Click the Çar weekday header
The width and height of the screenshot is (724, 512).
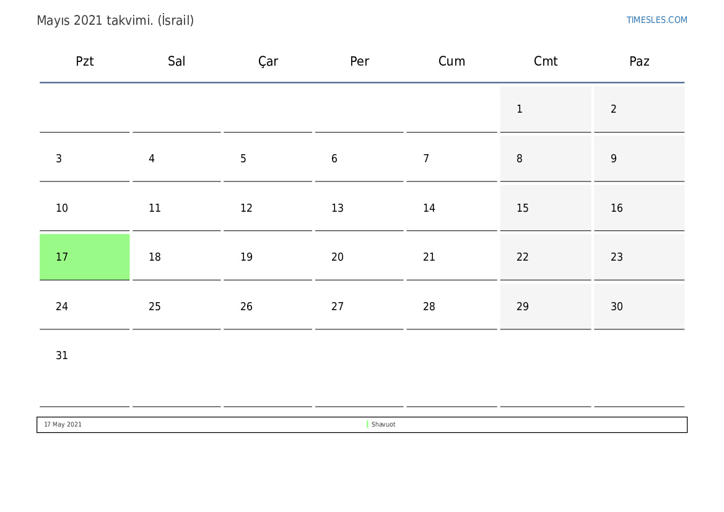tap(268, 61)
